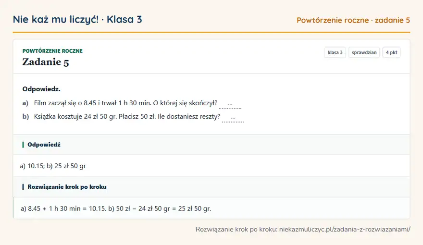Collapse the 'Odpowiedź' section header
This screenshot has height=245, width=423.
point(211,145)
